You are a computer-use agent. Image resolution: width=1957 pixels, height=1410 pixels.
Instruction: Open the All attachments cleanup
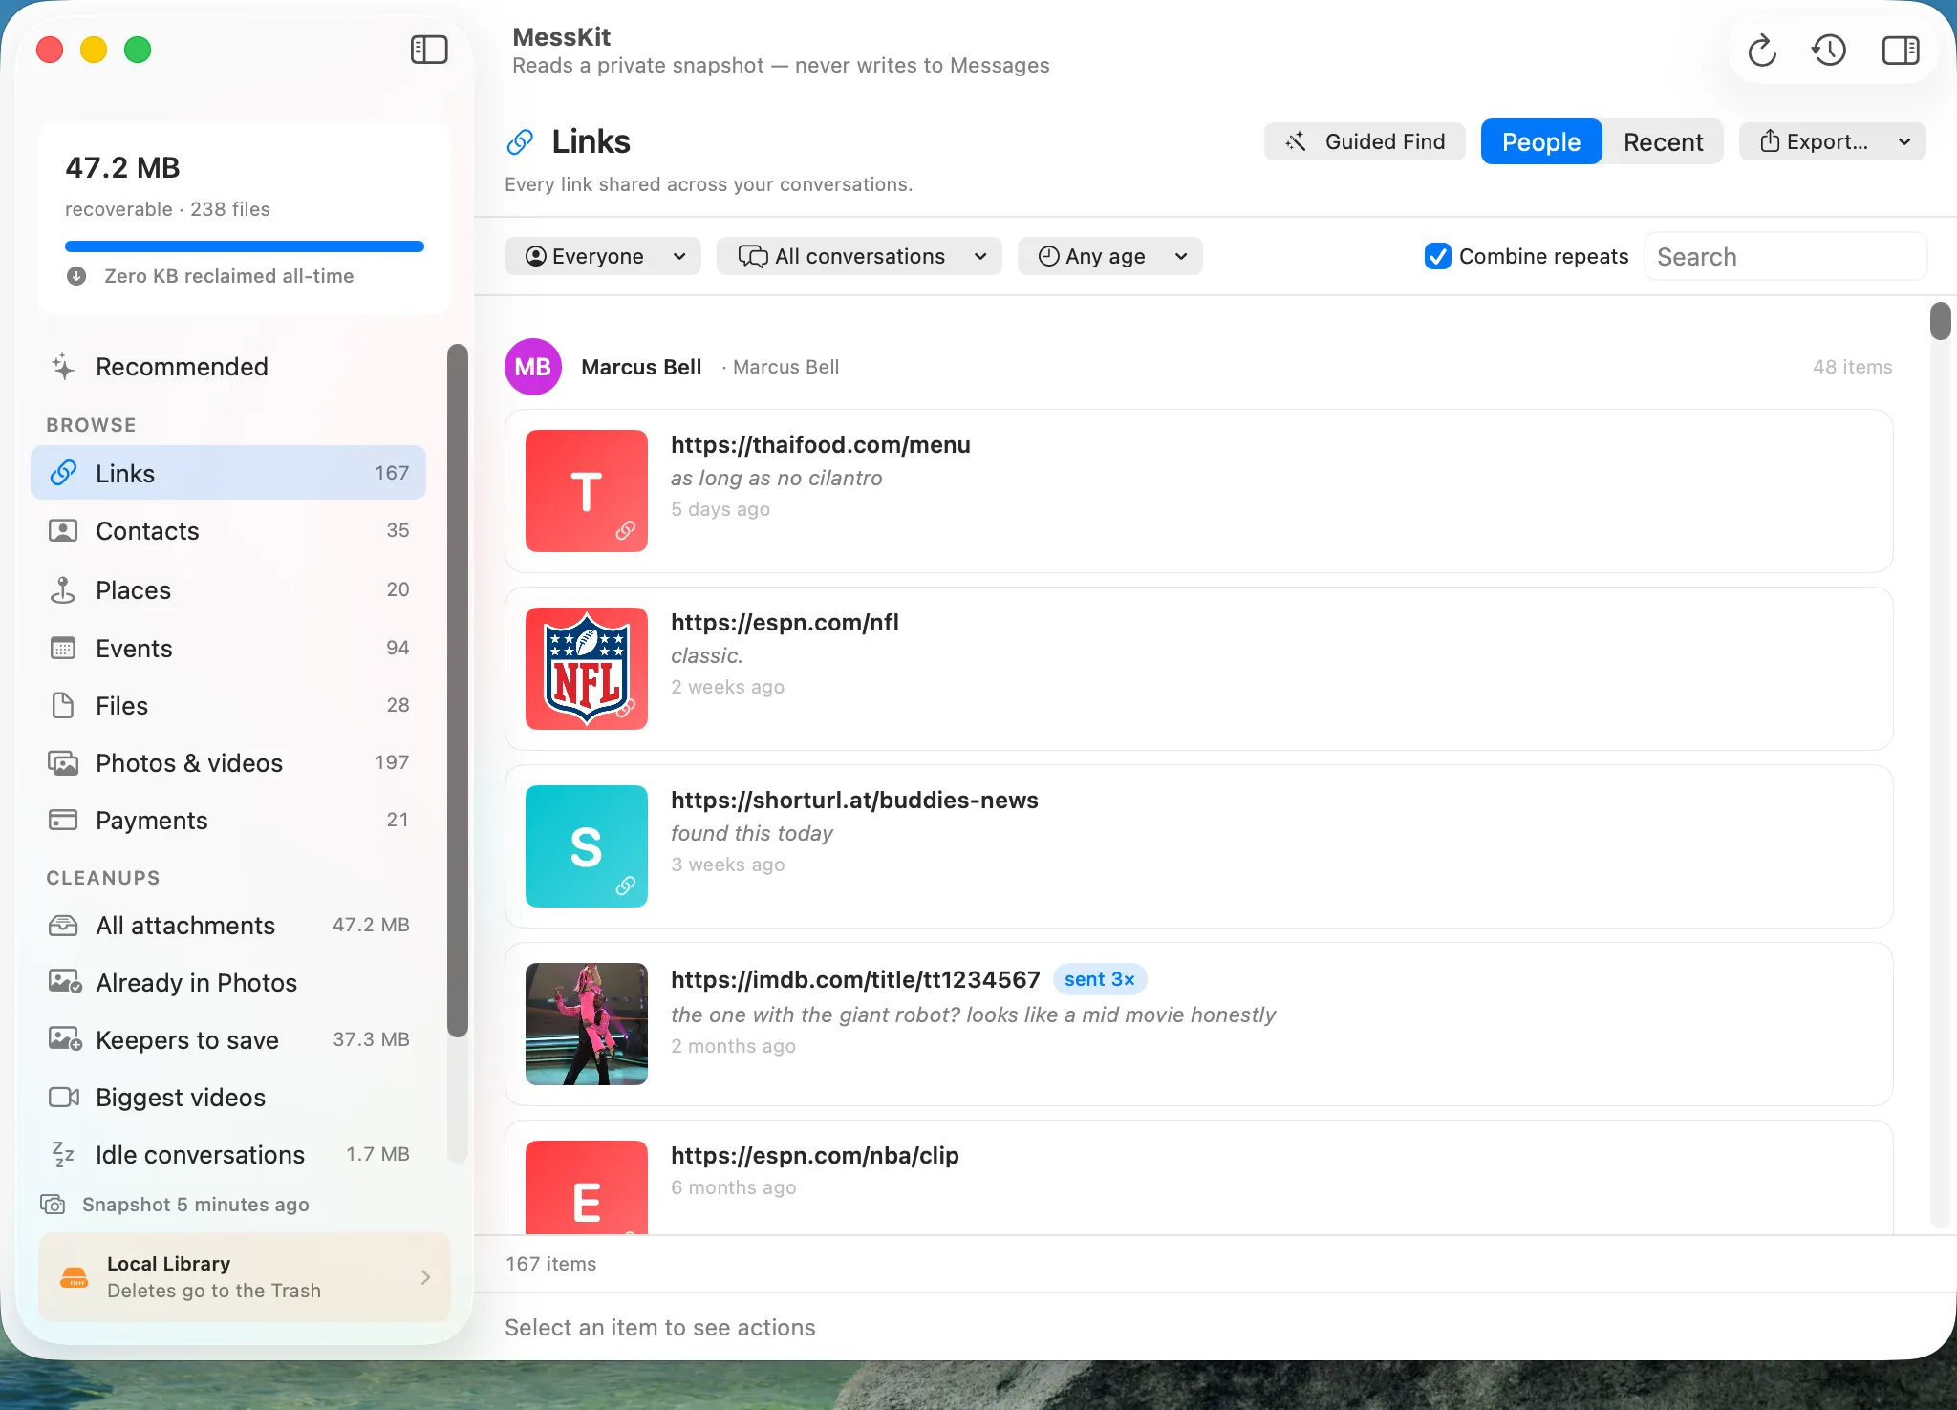pyautogui.click(x=228, y=926)
